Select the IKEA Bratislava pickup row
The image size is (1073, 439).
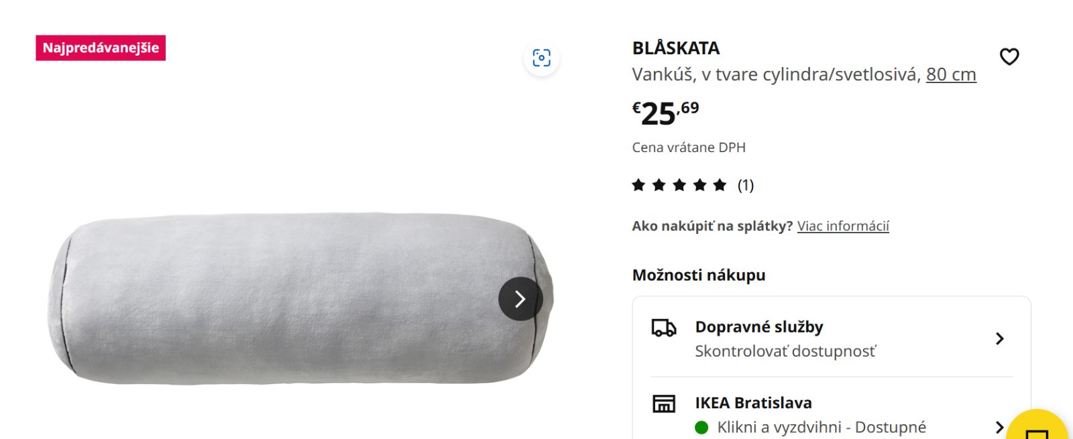832,410
